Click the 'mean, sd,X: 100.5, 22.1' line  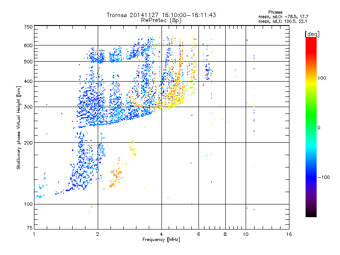click(x=283, y=22)
